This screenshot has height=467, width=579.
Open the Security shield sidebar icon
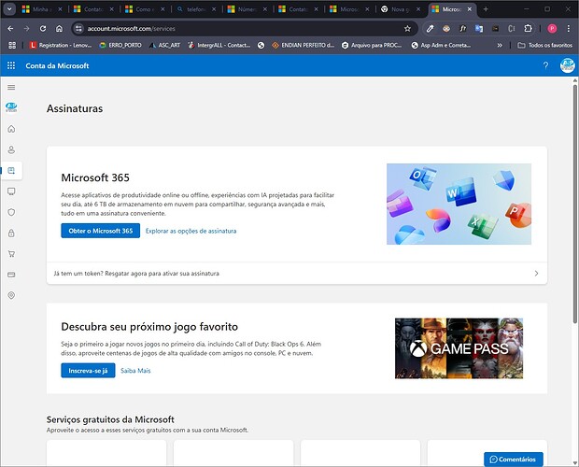(x=11, y=212)
